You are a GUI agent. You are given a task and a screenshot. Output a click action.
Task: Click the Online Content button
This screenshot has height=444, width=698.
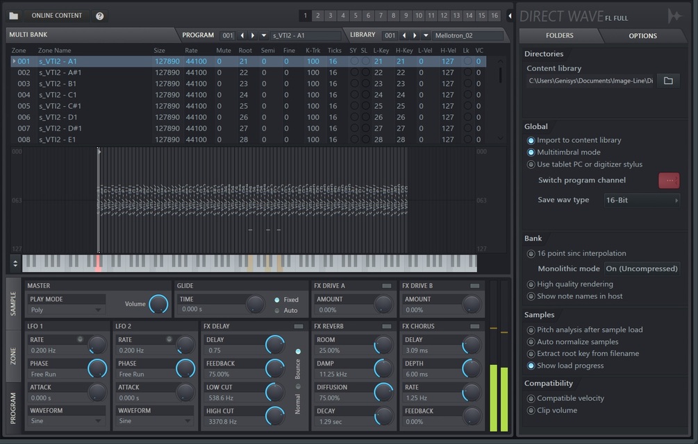coord(56,15)
